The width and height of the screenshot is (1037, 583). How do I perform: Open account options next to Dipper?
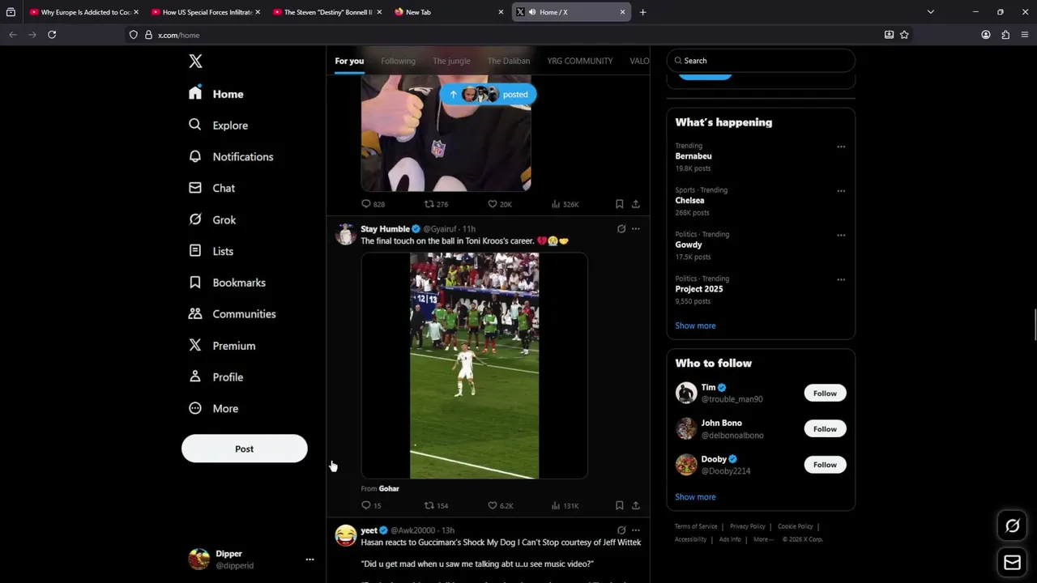tap(309, 560)
